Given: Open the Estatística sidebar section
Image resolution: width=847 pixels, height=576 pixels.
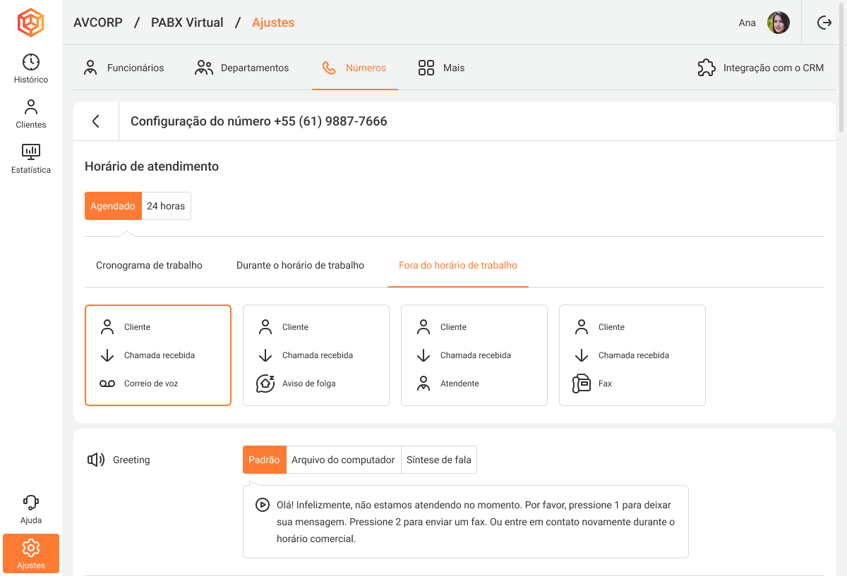Looking at the screenshot, I should coord(31,159).
